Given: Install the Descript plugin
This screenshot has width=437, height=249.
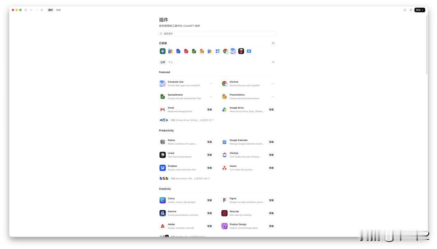Looking at the screenshot, I should [271, 213].
